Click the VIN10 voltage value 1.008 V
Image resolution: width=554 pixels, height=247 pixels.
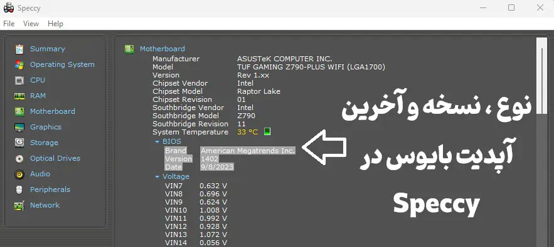pyautogui.click(x=213, y=210)
